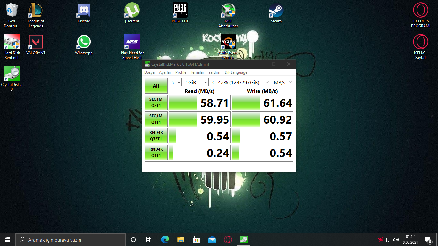438x246 pixels.
Task: Click the 0.24 read result
Action: click(200, 152)
